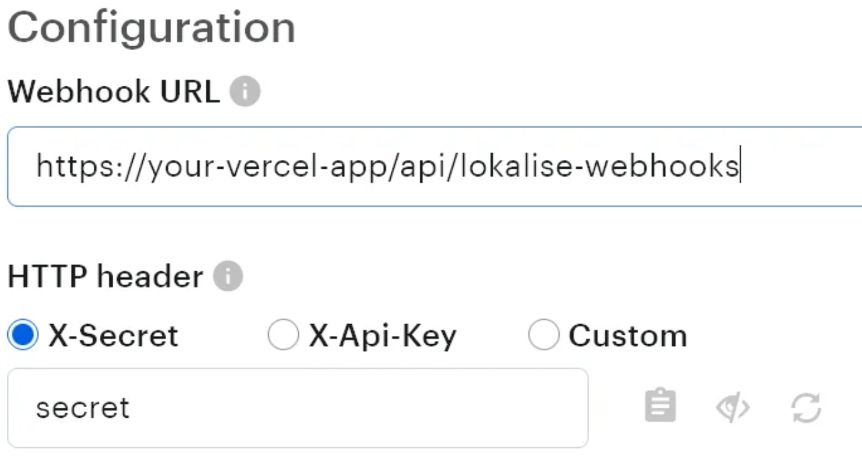Image resolution: width=862 pixels, height=464 pixels.
Task: Click the X-Secret option label text
Action: click(113, 335)
